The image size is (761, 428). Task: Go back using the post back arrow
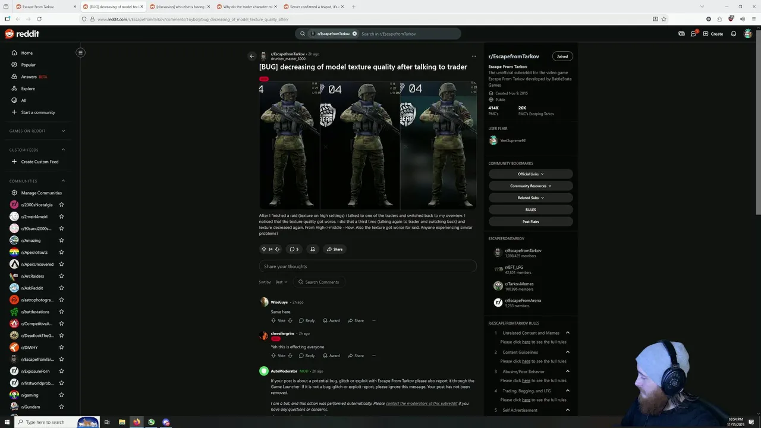coord(251,56)
